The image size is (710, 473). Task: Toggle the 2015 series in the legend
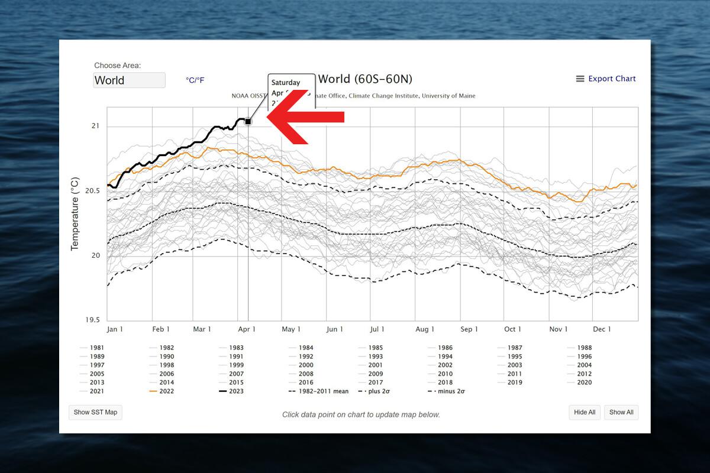click(236, 383)
